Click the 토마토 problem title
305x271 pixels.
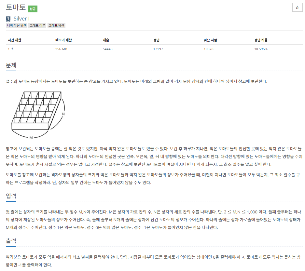[x=16, y=7]
